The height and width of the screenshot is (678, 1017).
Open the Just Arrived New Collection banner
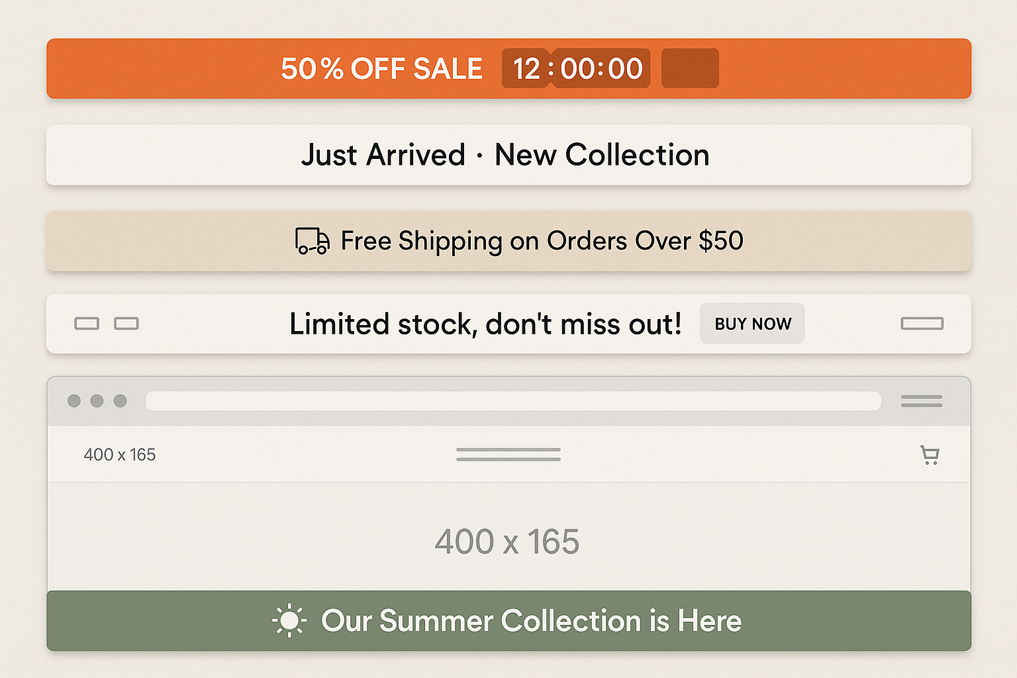(x=508, y=155)
